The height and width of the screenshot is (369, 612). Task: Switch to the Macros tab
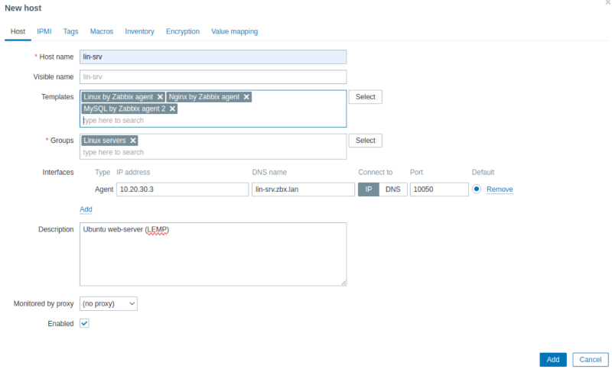tap(102, 31)
